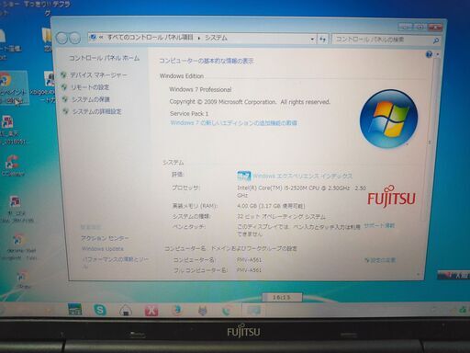Open デバイス マネージャー from sidebar

(x=98, y=74)
